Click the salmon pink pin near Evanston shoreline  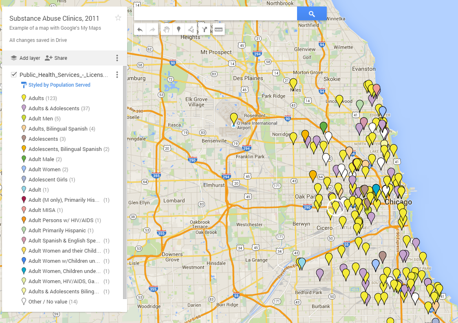point(377,89)
